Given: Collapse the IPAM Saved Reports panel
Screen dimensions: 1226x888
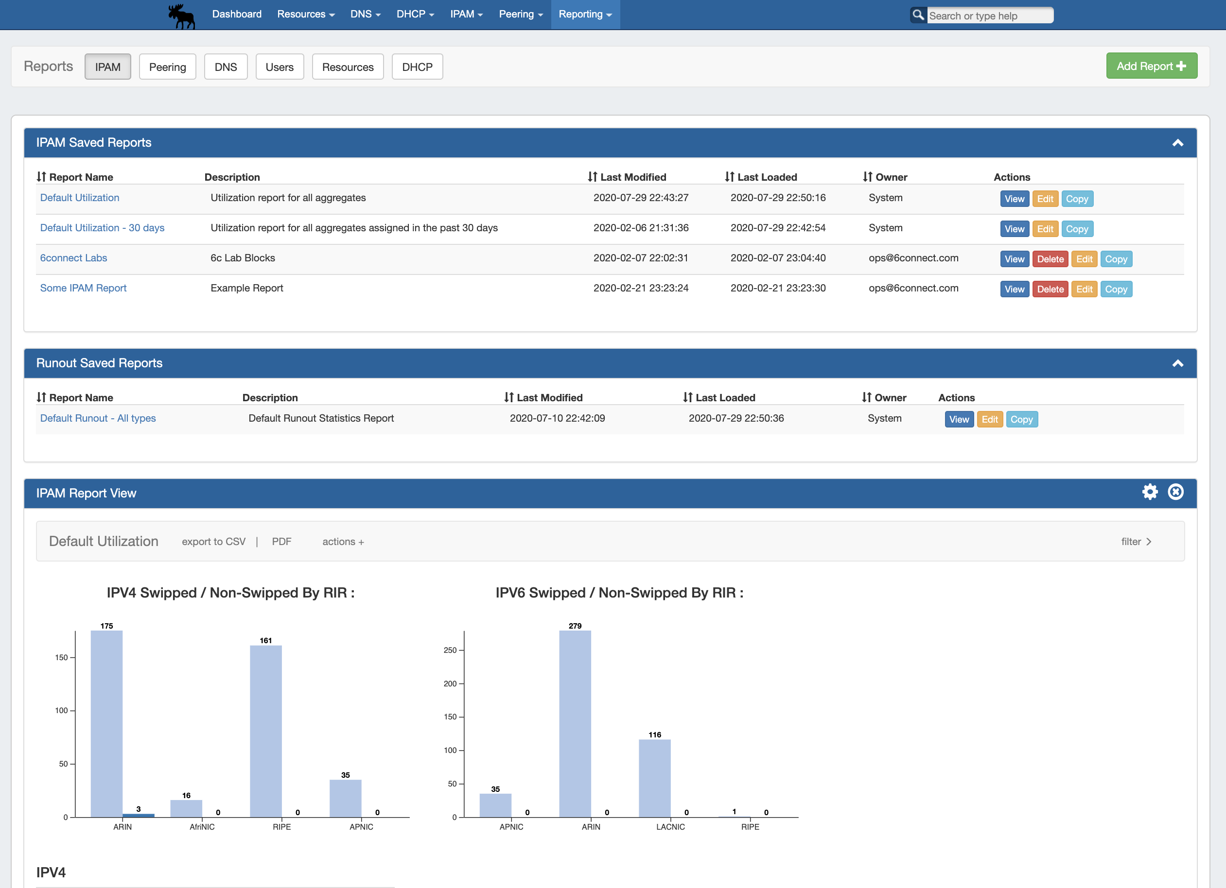Looking at the screenshot, I should [1177, 143].
